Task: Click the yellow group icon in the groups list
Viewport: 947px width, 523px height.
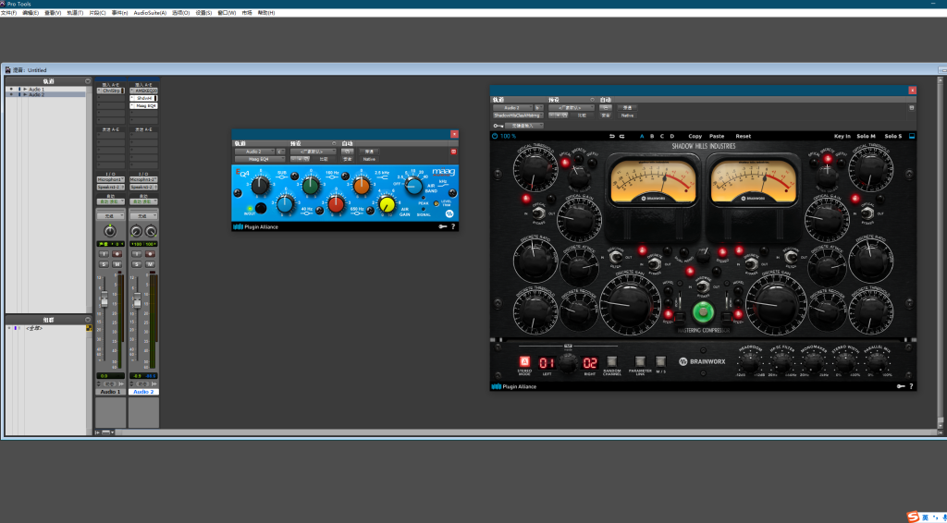Action: tap(89, 328)
